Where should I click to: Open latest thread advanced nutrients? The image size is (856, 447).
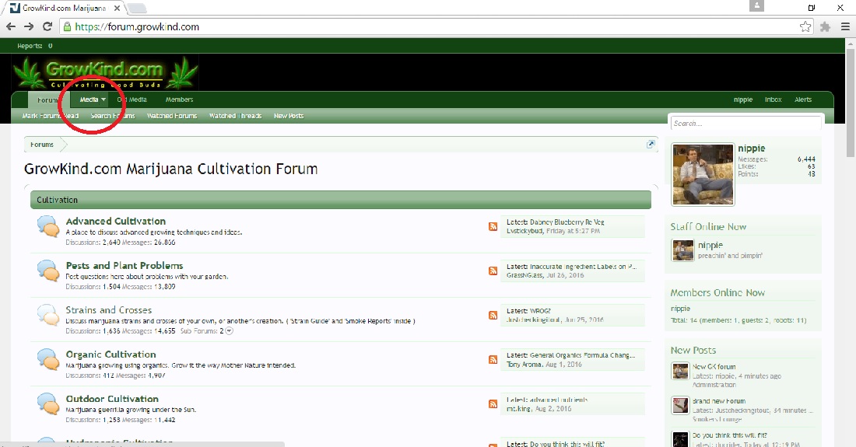point(559,400)
